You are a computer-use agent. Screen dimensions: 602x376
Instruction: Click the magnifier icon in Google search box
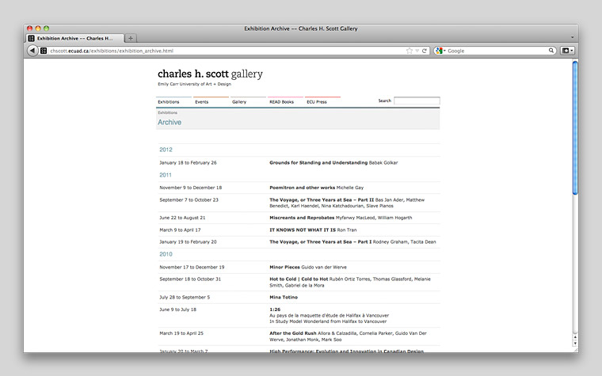[x=551, y=51]
